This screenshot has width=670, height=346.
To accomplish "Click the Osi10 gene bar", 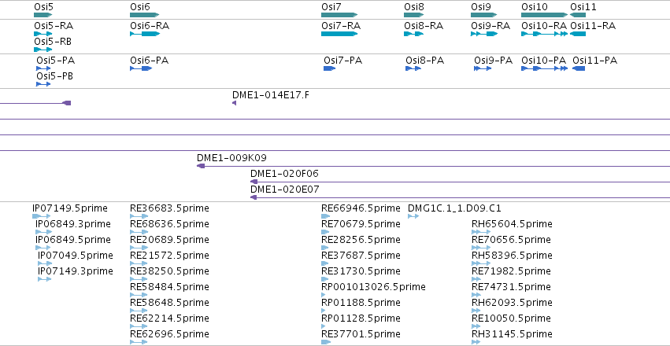I will tap(544, 15).
